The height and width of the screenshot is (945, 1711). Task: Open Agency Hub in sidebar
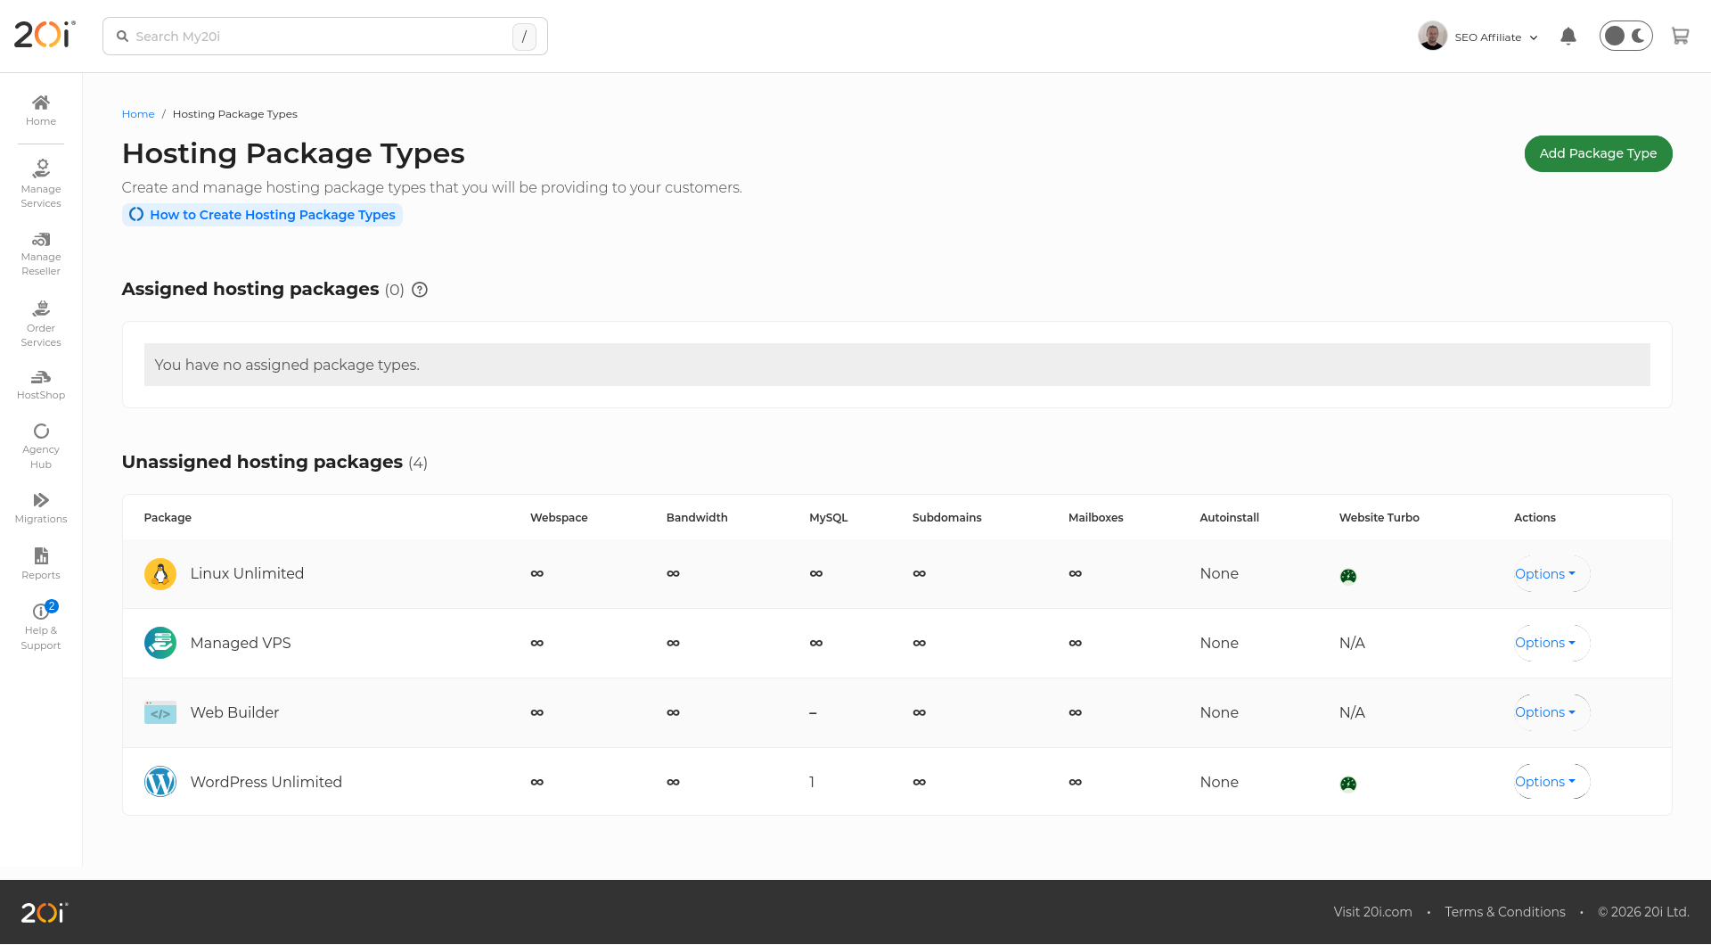point(41,446)
